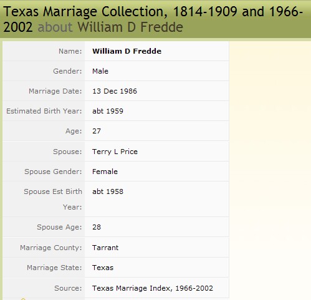
Task: Click the marriage date 13 Dec 1986
Action: (x=115, y=91)
